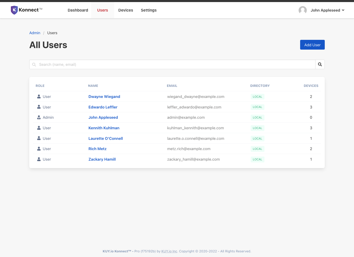Click the Admin role label in table
Screen dimensions: 354x257
tap(48, 117)
